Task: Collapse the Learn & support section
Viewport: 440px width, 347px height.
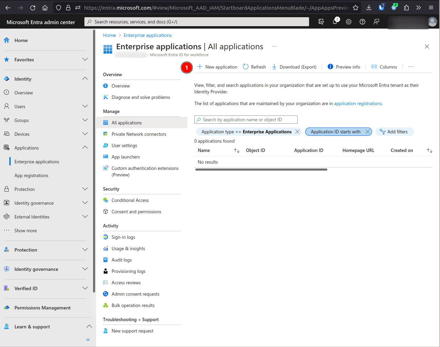Action: pos(89,326)
